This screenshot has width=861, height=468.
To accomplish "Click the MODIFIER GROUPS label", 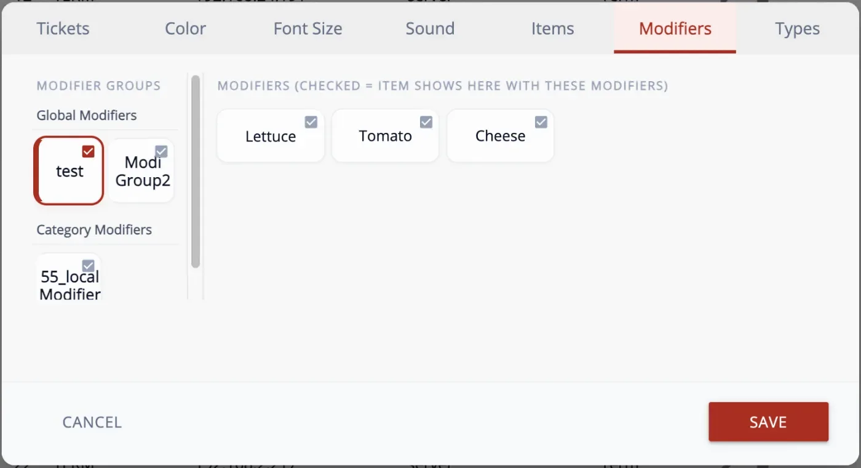I will (98, 85).
